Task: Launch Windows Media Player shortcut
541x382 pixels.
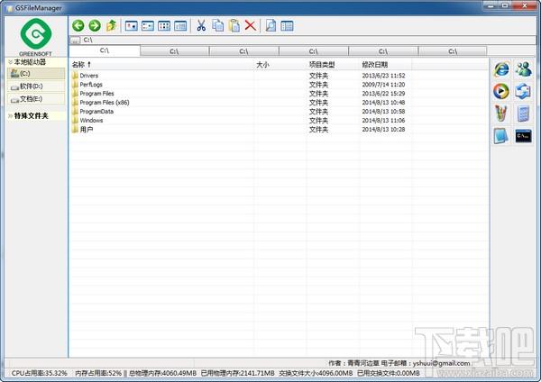Action: pos(501,91)
